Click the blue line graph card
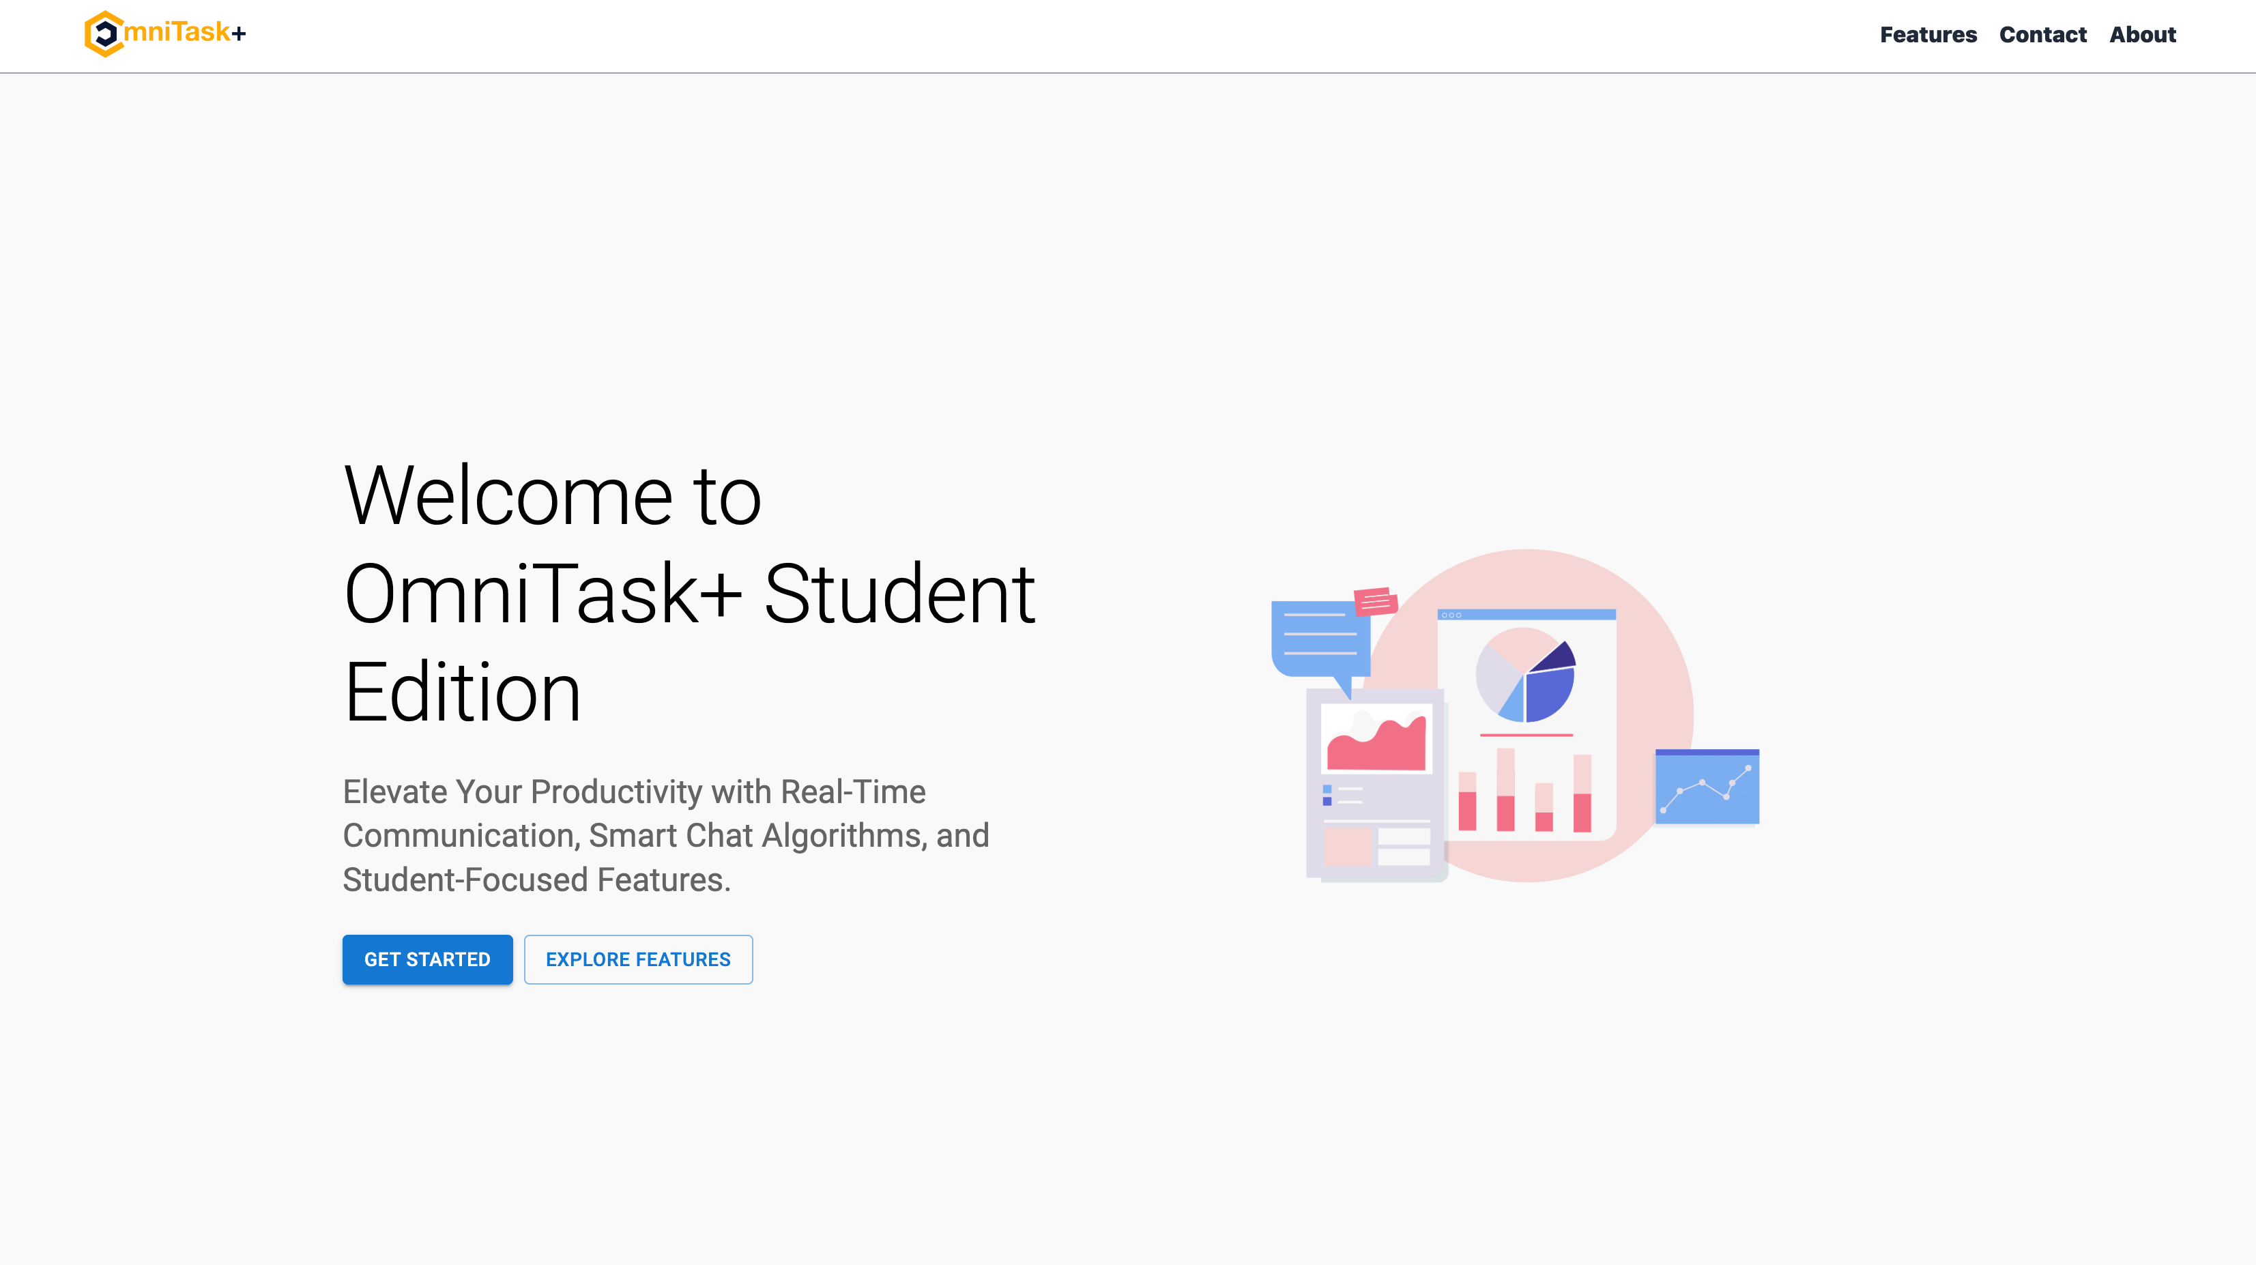 pos(1707,787)
